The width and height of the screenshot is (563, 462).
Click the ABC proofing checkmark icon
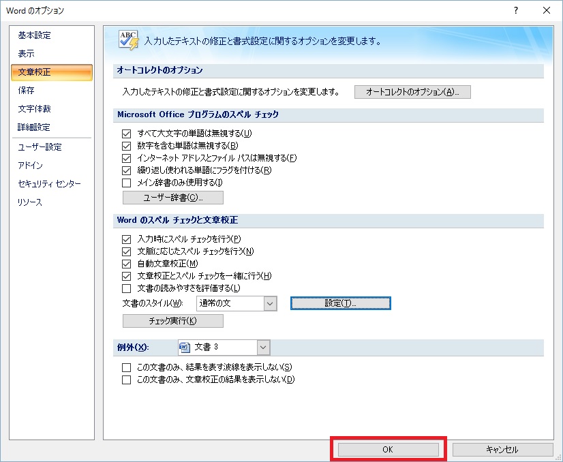pos(129,40)
